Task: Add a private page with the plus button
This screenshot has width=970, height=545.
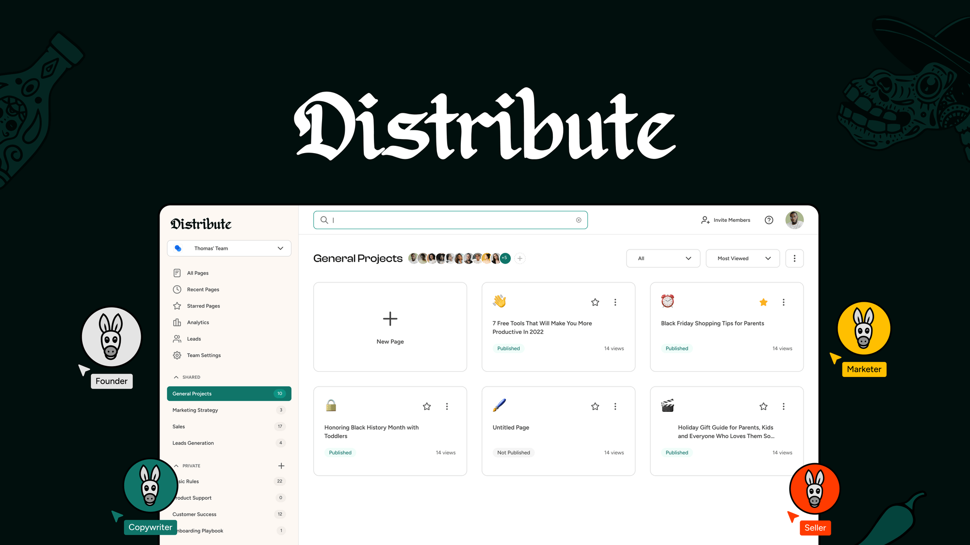Action: point(281,466)
